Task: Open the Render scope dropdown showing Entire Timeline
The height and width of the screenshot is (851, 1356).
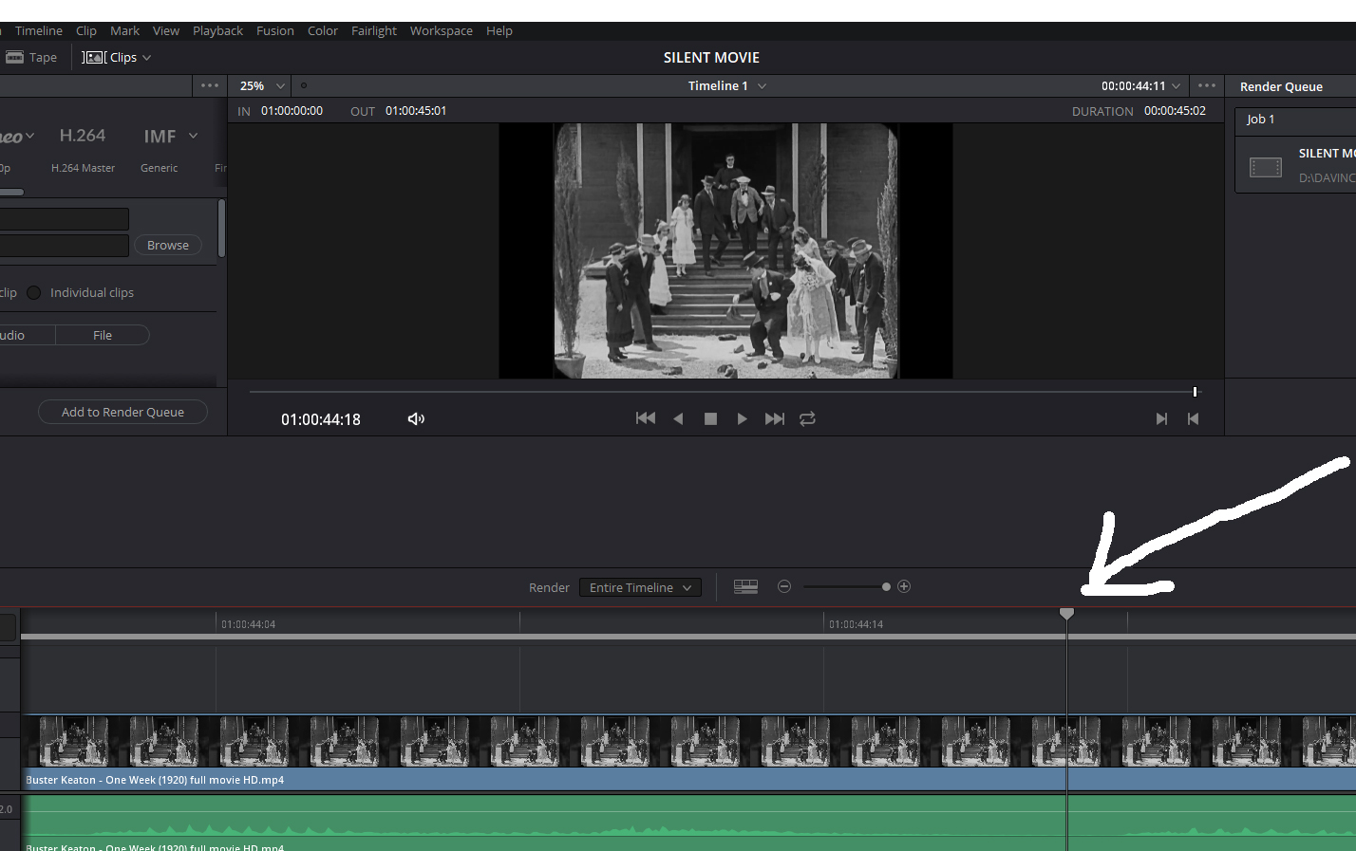Action: click(639, 586)
